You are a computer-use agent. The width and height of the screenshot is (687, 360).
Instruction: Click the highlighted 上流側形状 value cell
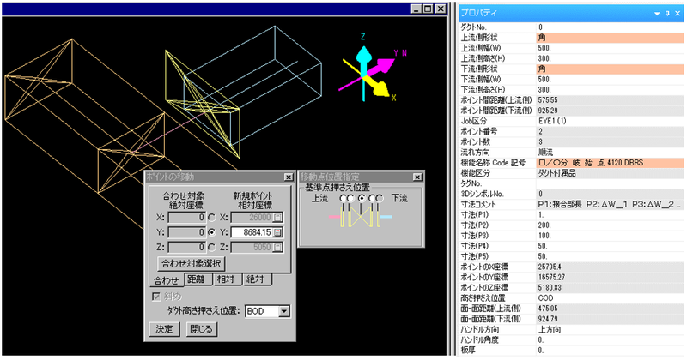(610, 38)
